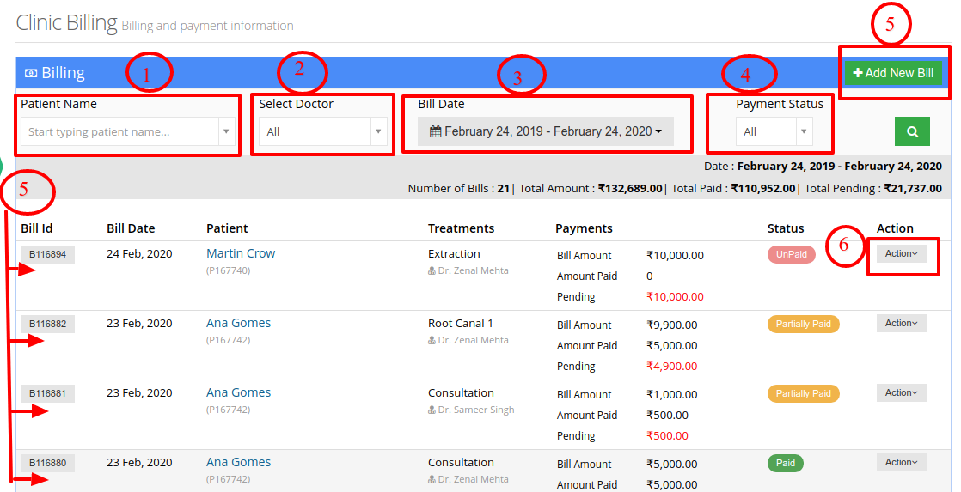Viewport: 961px width, 492px height.
Task: Click the green Paid status badge
Action: (785, 464)
